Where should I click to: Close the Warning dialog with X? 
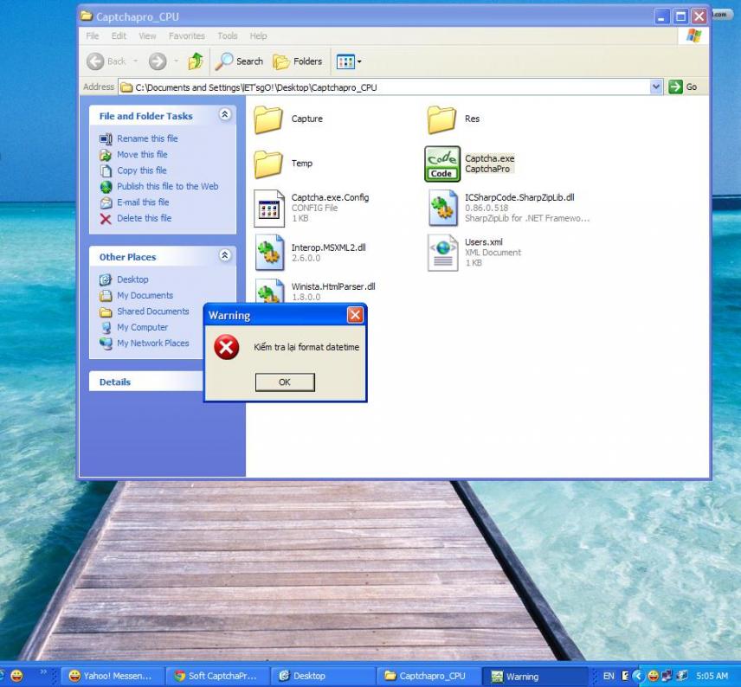coord(355,315)
